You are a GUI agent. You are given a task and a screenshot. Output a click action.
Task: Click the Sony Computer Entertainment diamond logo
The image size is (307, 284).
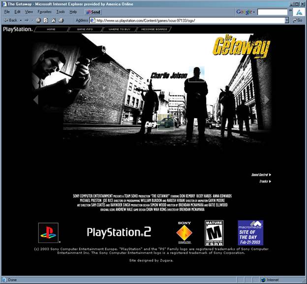pos(184,232)
